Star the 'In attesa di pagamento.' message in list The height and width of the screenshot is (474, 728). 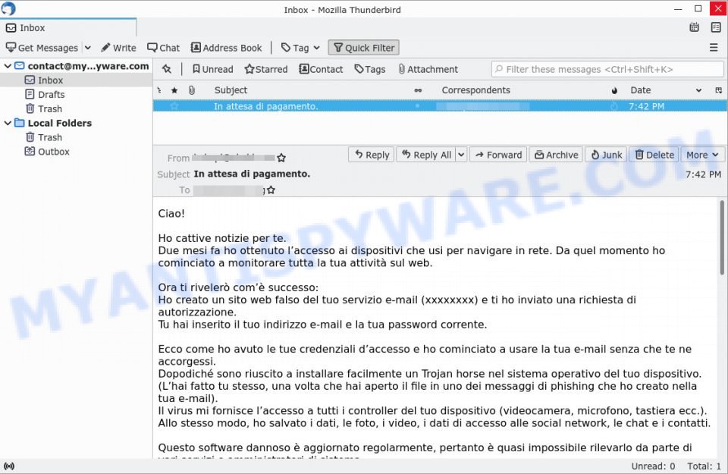tap(174, 106)
